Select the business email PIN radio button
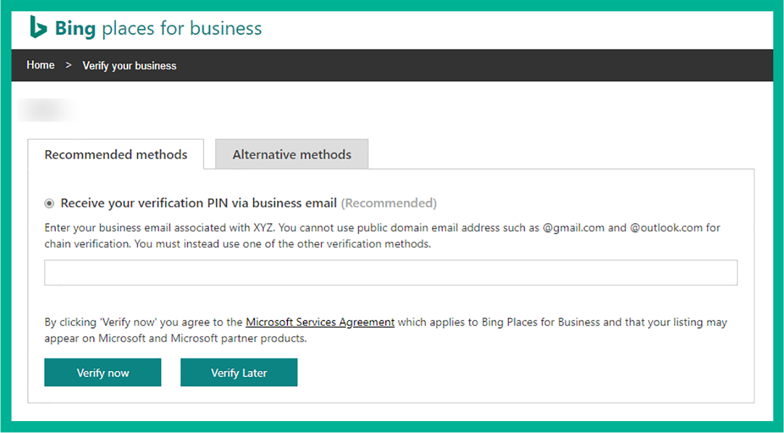This screenshot has height=433, width=784. point(49,204)
